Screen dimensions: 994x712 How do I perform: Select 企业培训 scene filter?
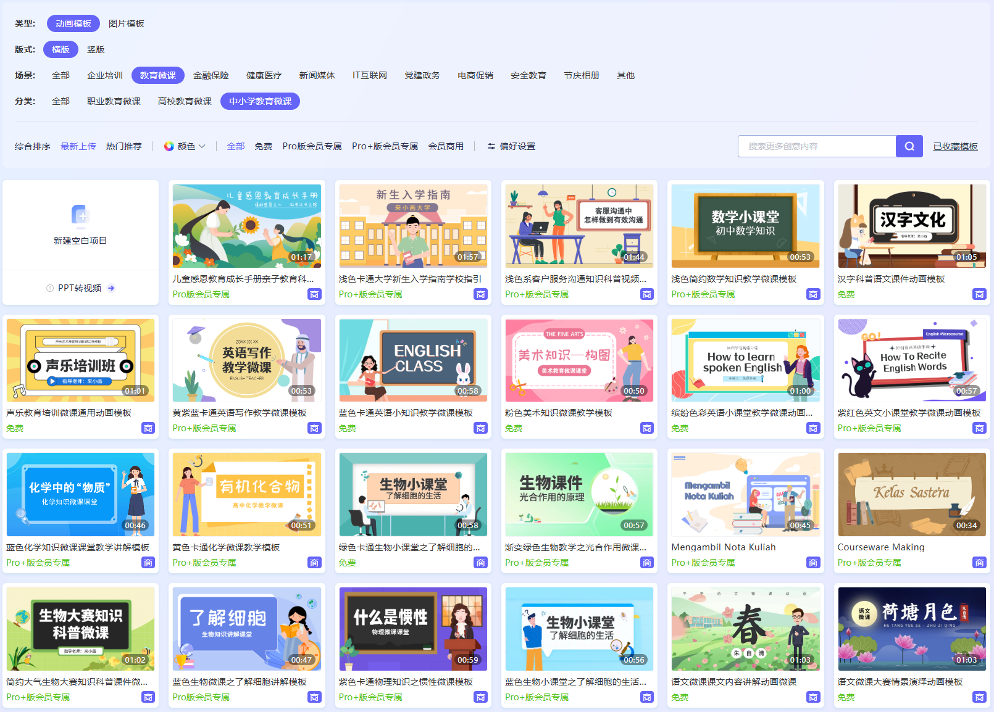(104, 75)
